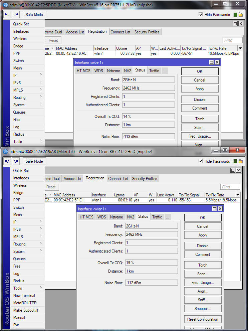The height and width of the screenshot is (331, 248).
Task: Click Freq. Usage in bottom wlan1 dialog
Action: coord(203,283)
